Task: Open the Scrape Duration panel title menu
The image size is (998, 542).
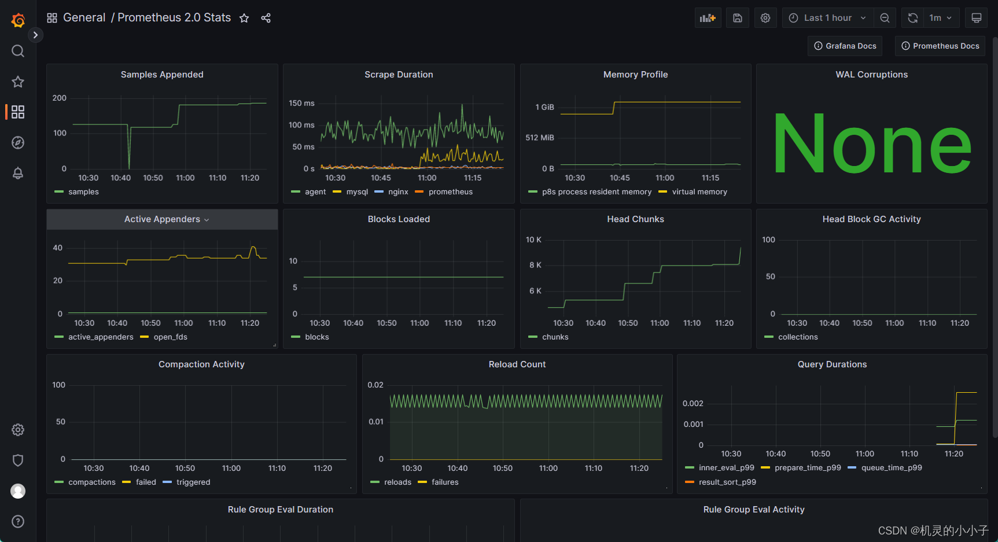Action: coord(399,75)
